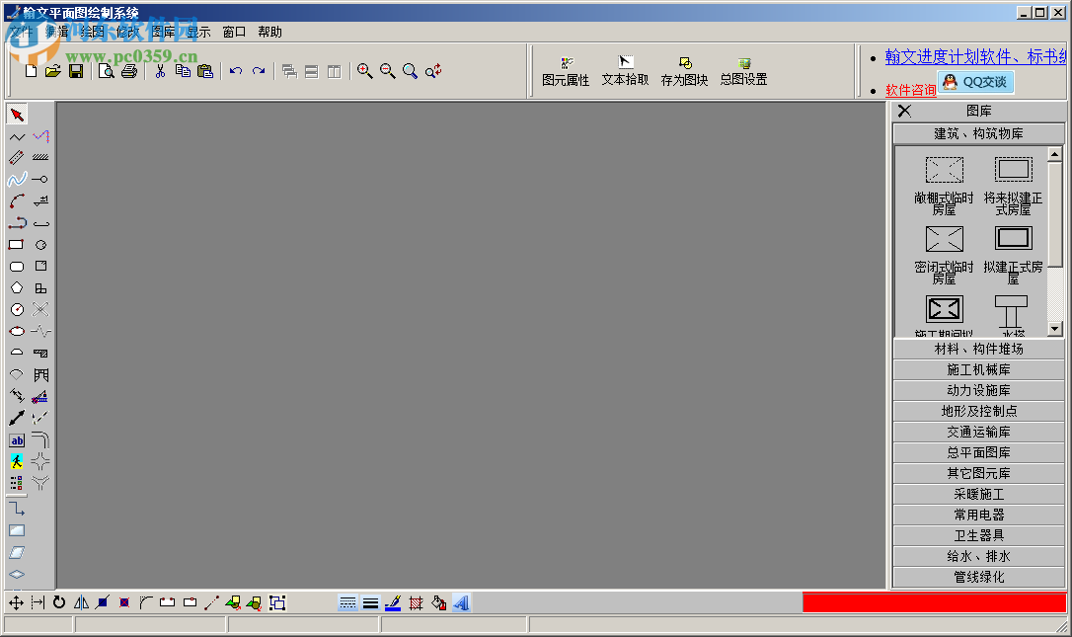
Task: Select the pentagon polygon tool
Action: pyautogui.click(x=17, y=288)
